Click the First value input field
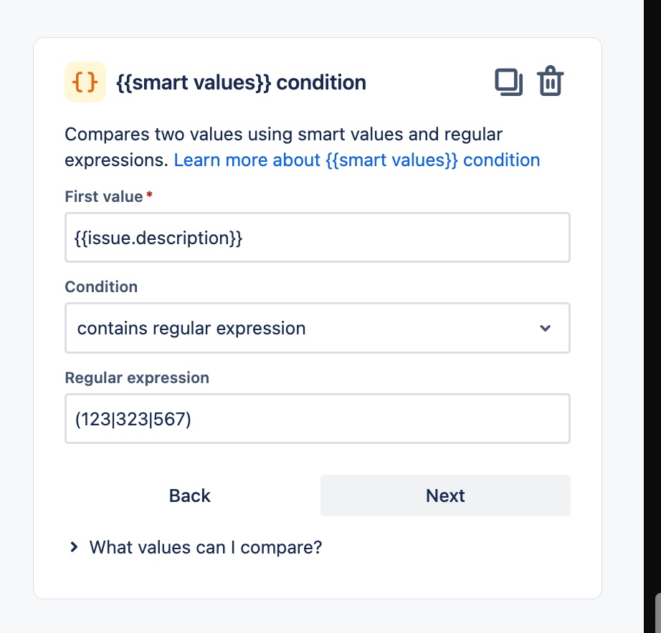The width and height of the screenshot is (661, 633). point(318,237)
